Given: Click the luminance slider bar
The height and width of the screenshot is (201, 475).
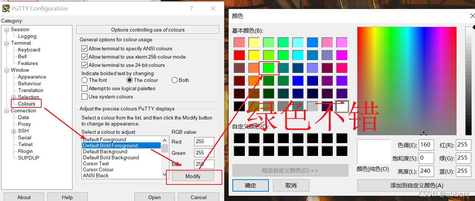Looking at the screenshot, I should [x=468, y=81].
